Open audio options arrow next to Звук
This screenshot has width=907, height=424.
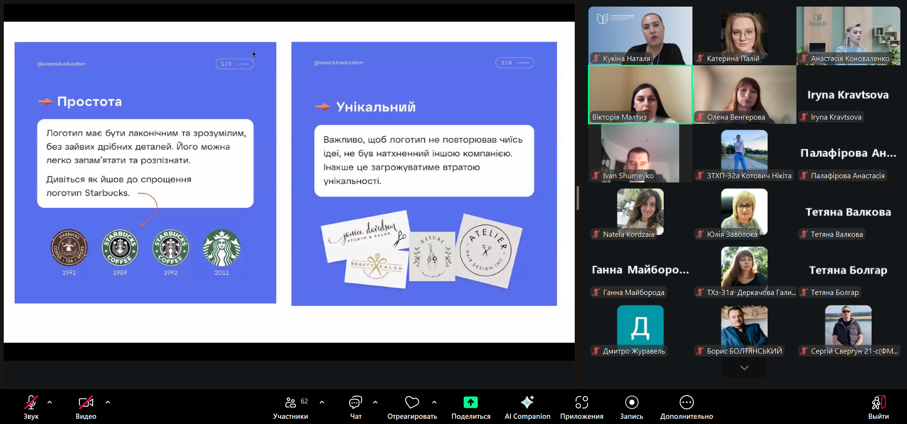(50, 402)
